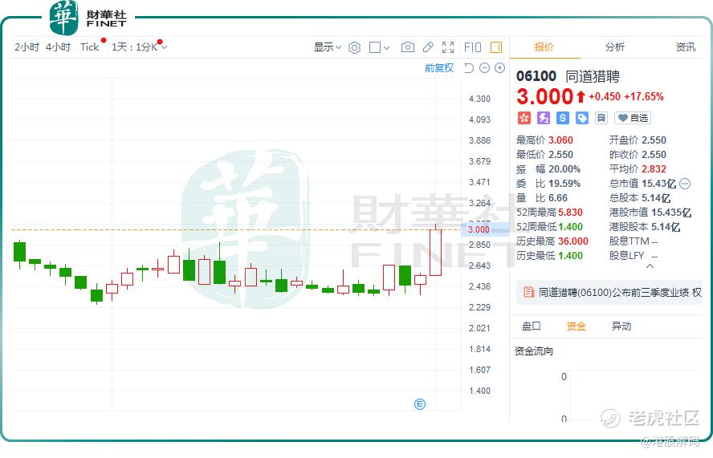Viewport: 713px width, 458px height.
Task: Click 最高价 value 3.060
Action: click(x=560, y=140)
